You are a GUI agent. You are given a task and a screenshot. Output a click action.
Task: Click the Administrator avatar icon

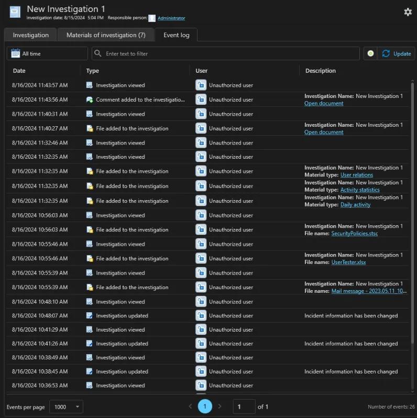(152, 18)
